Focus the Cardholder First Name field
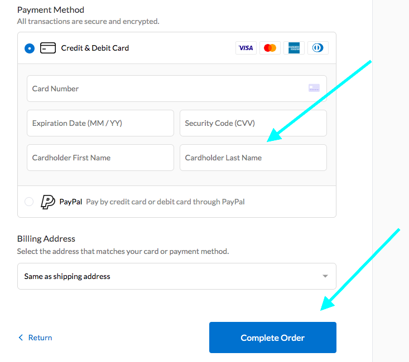 (x=100, y=158)
